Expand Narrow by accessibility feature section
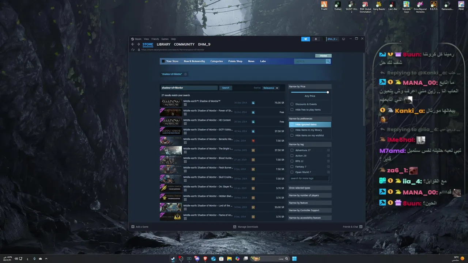This screenshot has height=263, width=468. click(310, 218)
